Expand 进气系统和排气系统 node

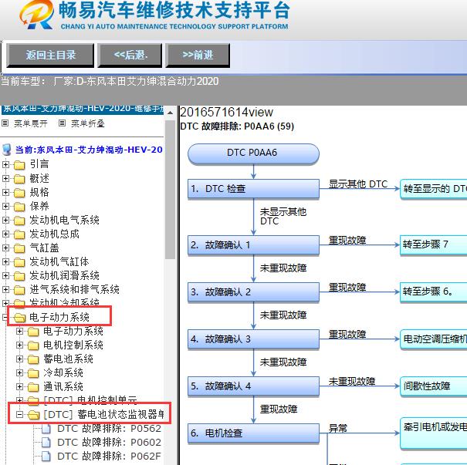pyautogui.click(x=5, y=289)
